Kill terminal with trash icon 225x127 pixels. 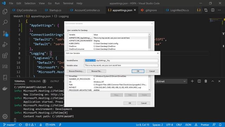click(206, 81)
